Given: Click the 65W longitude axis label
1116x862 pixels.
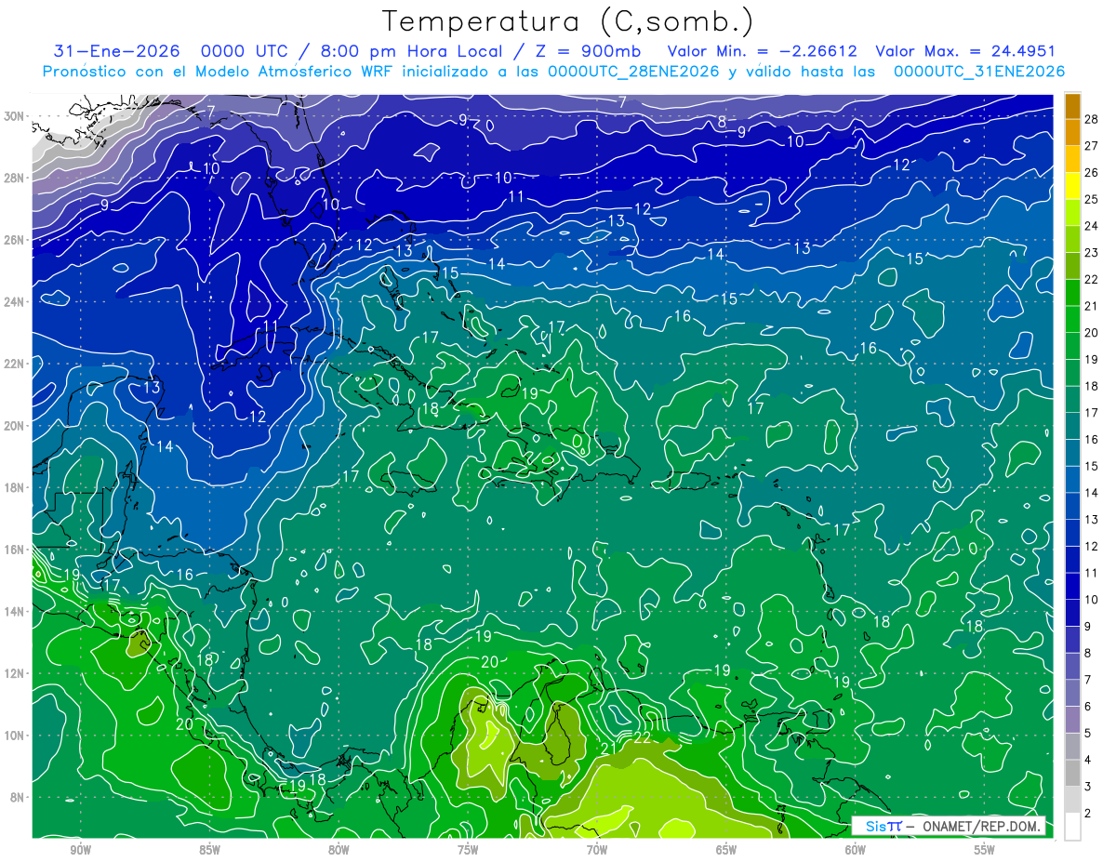Looking at the screenshot, I should tap(726, 851).
